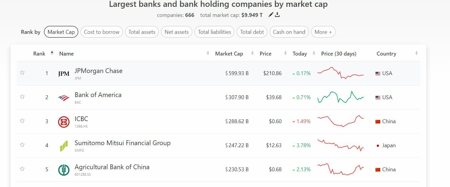Open the JPMorgan Chase logo
450x187 pixels.
click(x=64, y=74)
